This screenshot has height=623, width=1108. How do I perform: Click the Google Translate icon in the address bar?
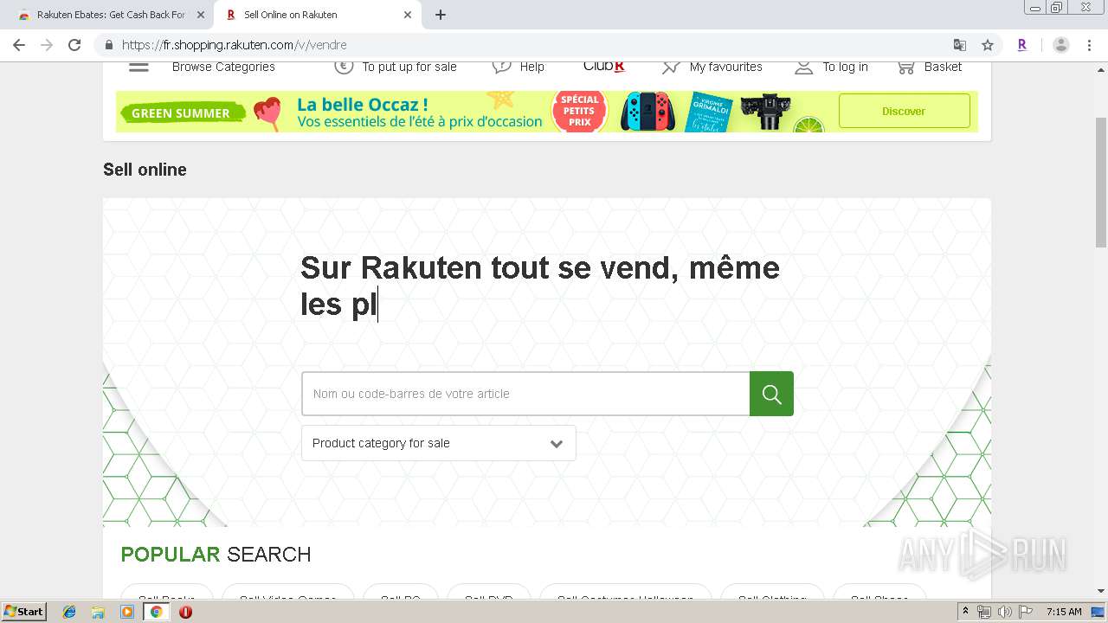[x=960, y=45]
